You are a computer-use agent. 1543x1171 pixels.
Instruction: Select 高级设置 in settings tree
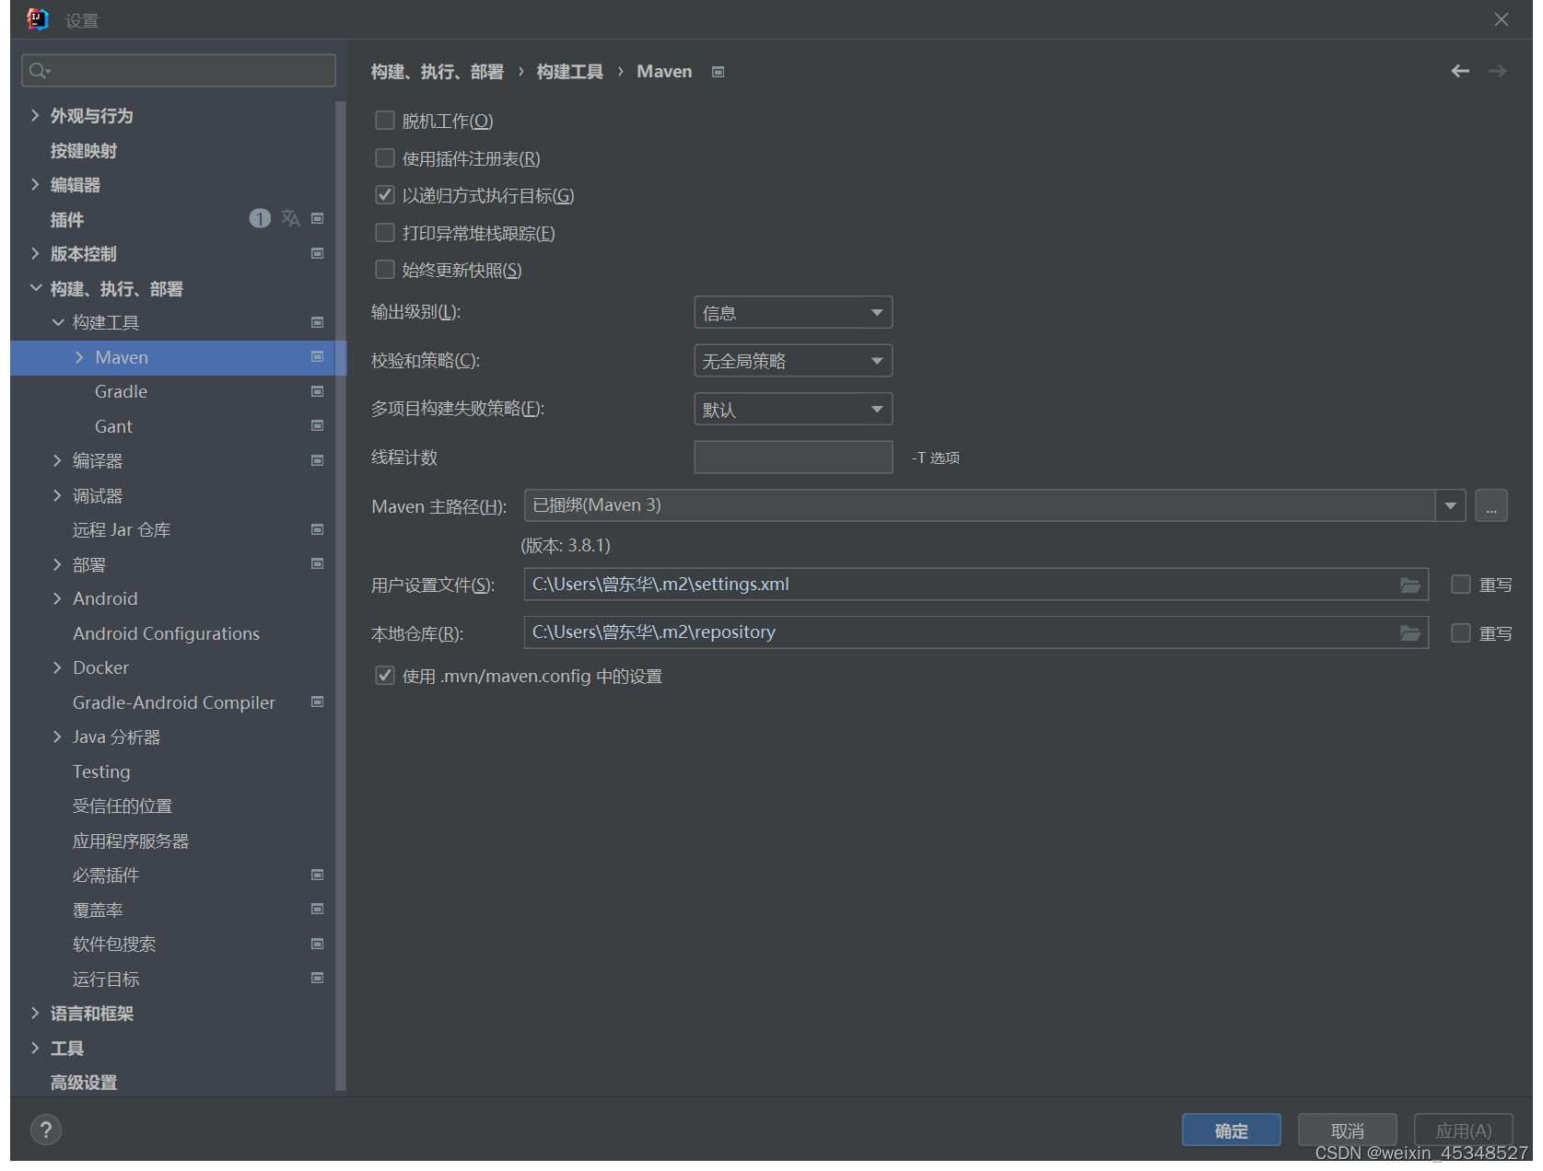[x=84, y=1083]
